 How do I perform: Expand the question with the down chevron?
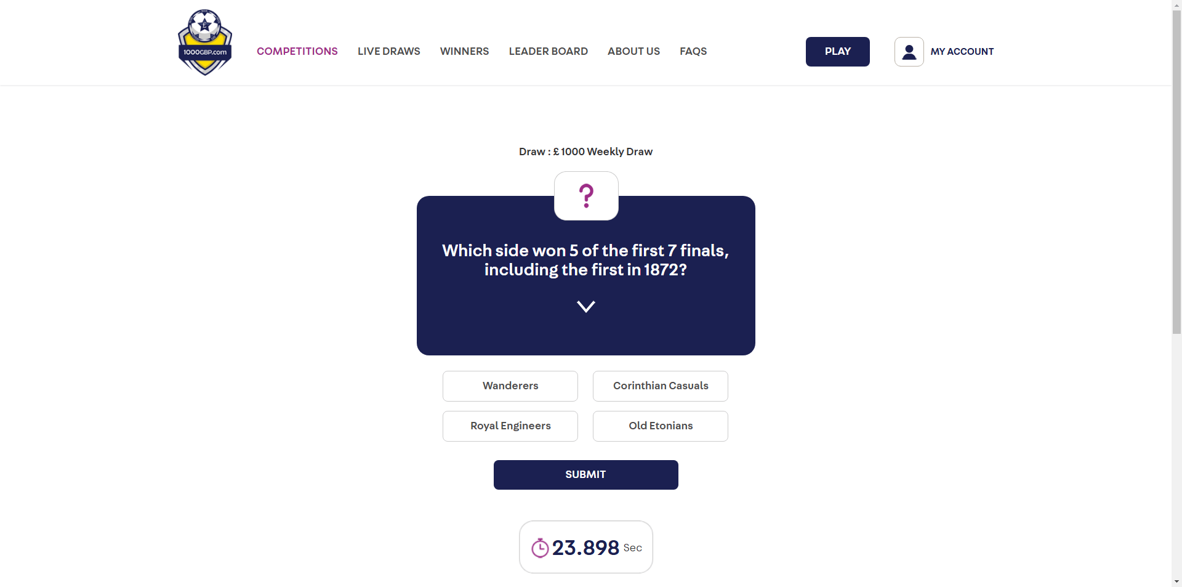click(x=586, y=306)
